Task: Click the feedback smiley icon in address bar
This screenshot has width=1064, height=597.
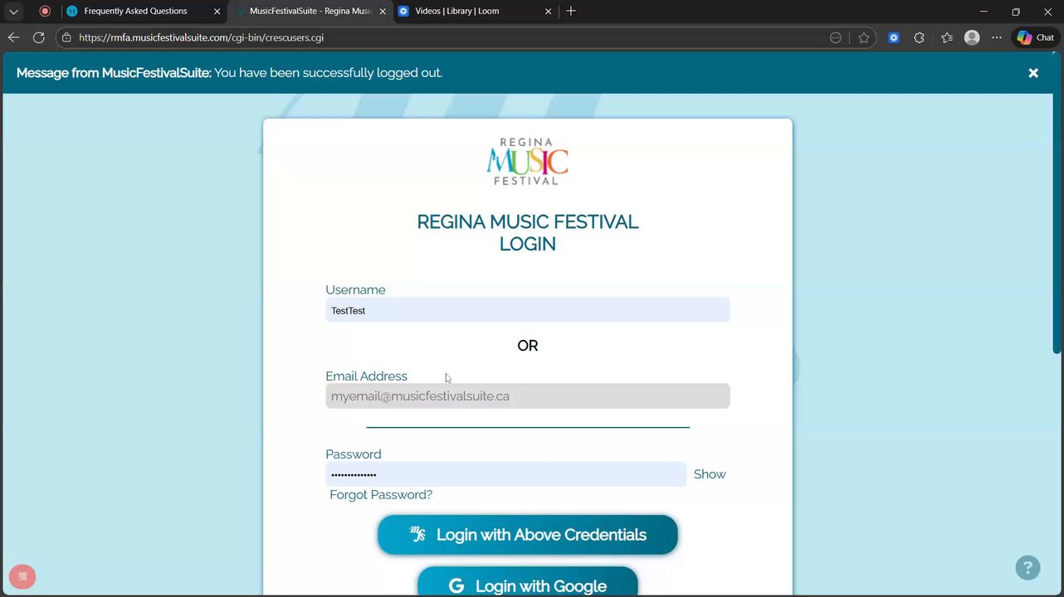Action: point(836,37)
